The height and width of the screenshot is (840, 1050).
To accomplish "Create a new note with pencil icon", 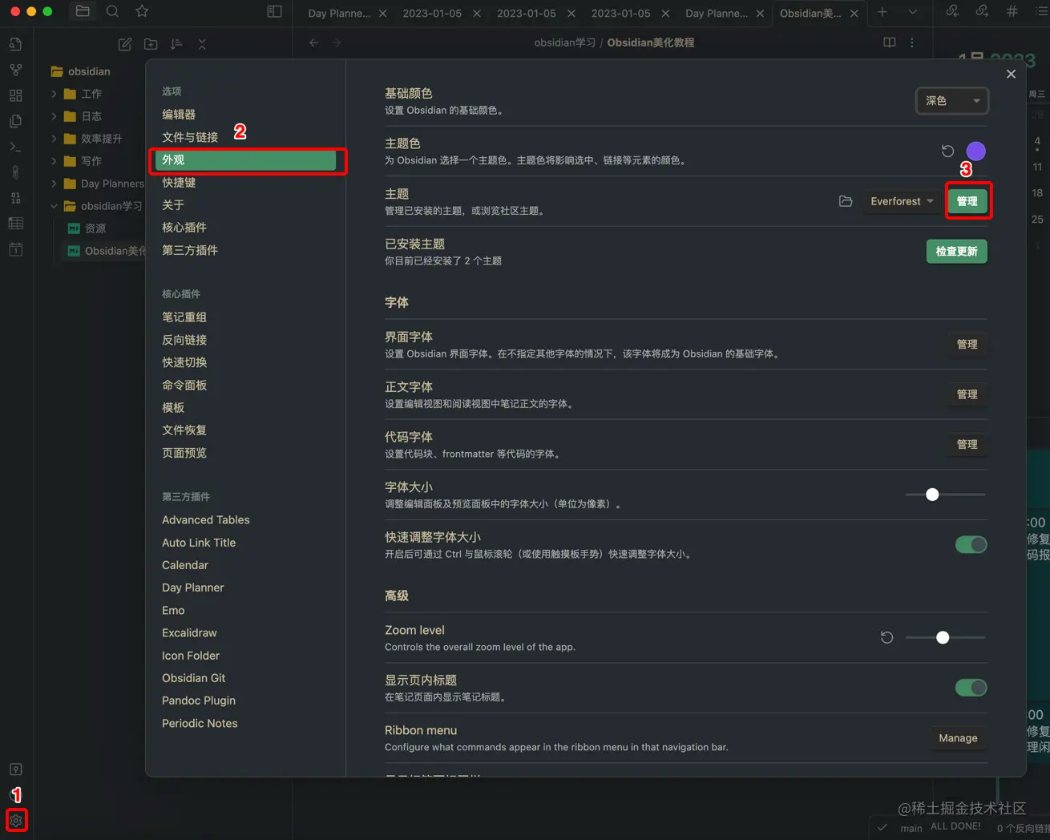I will pos(125,44).
